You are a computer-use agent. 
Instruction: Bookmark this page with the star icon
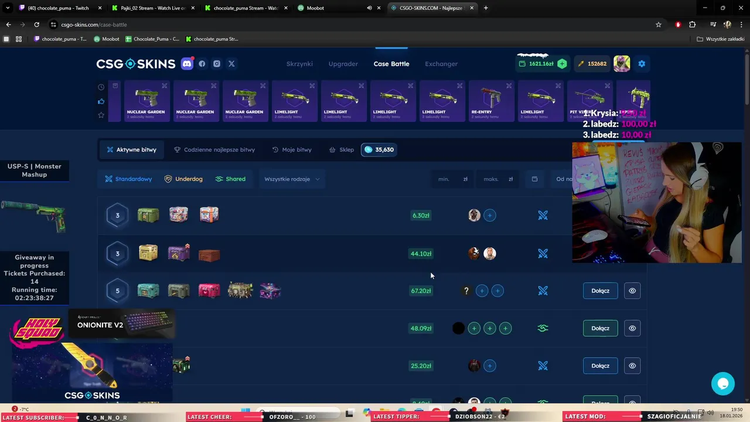tap(659, 25)
